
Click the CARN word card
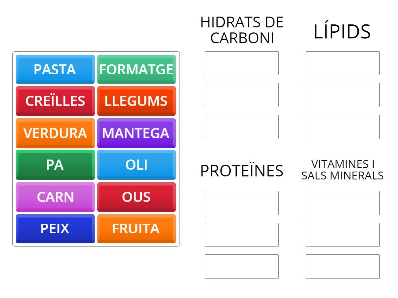54,197
